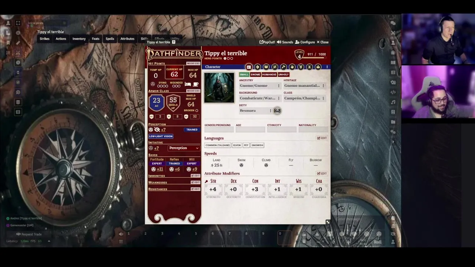The width and height of the screenshot is (475, 267).
Task: Click the Sounds header button
Action: tap(285, 42)
